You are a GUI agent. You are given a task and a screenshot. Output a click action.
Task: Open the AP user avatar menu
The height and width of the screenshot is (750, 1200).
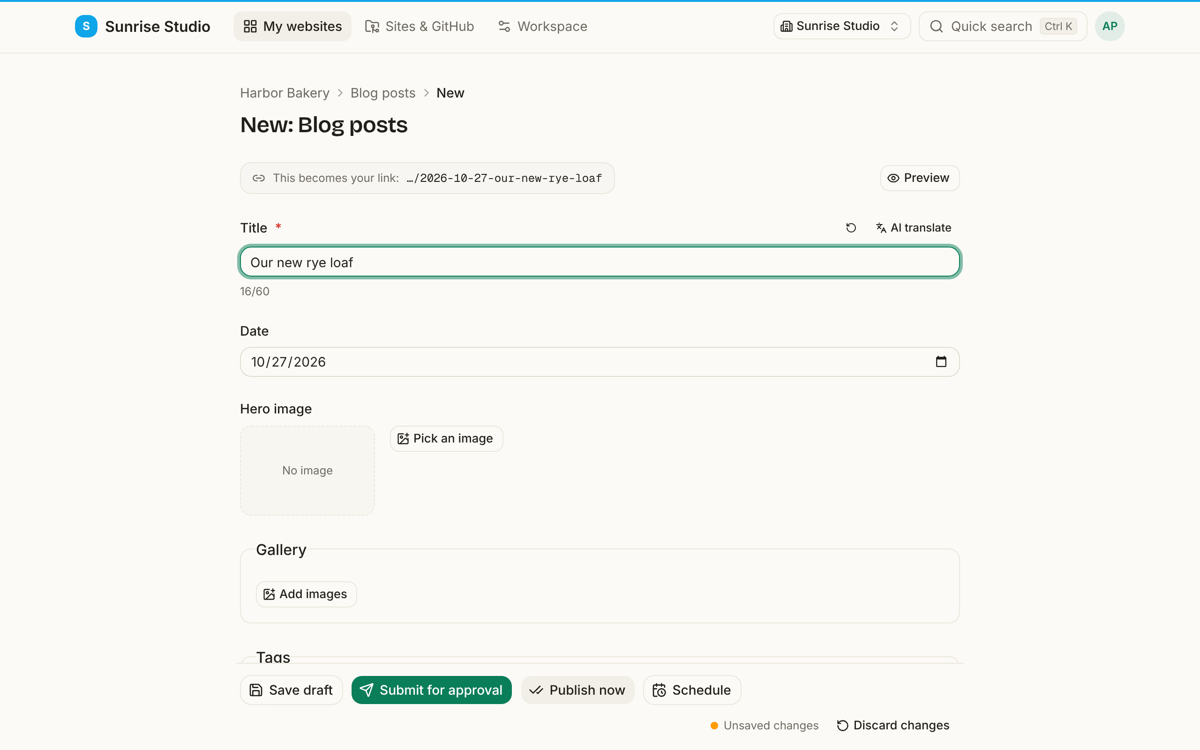point(1110,26)
